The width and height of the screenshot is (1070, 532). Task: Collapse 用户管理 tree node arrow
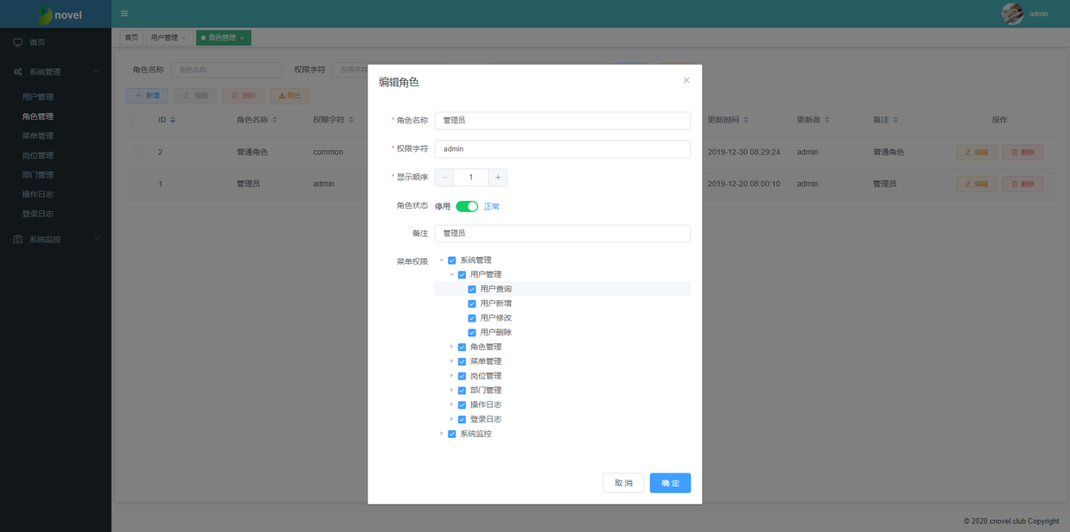coord(451,275)
